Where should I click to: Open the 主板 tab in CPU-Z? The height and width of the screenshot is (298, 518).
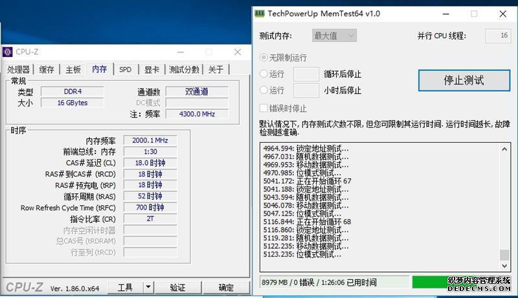coord(73,70)
